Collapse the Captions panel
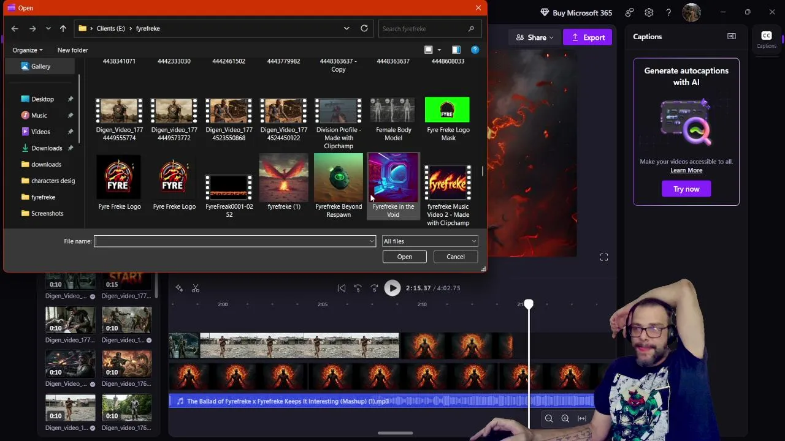Screen dimensions: 785x441 tap(732, 36)
